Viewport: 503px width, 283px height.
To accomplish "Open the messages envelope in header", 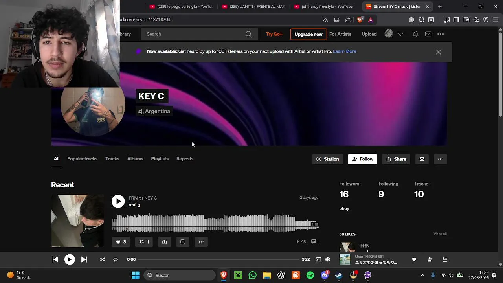I will 428,34.
